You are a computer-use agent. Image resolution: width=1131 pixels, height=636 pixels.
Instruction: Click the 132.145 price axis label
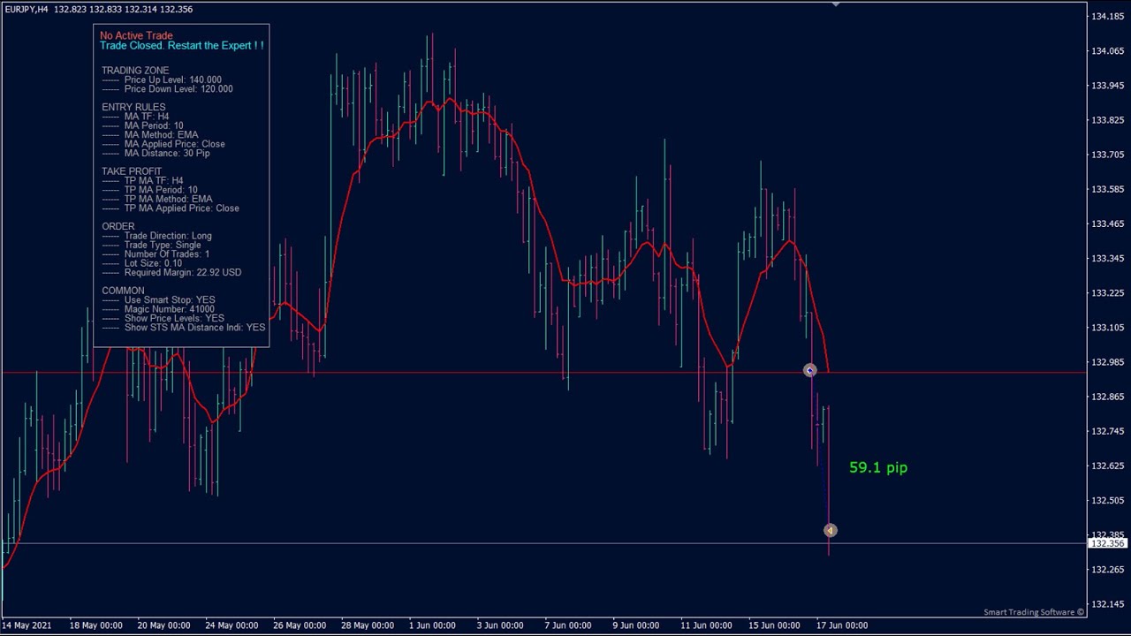click(1108, 604)
